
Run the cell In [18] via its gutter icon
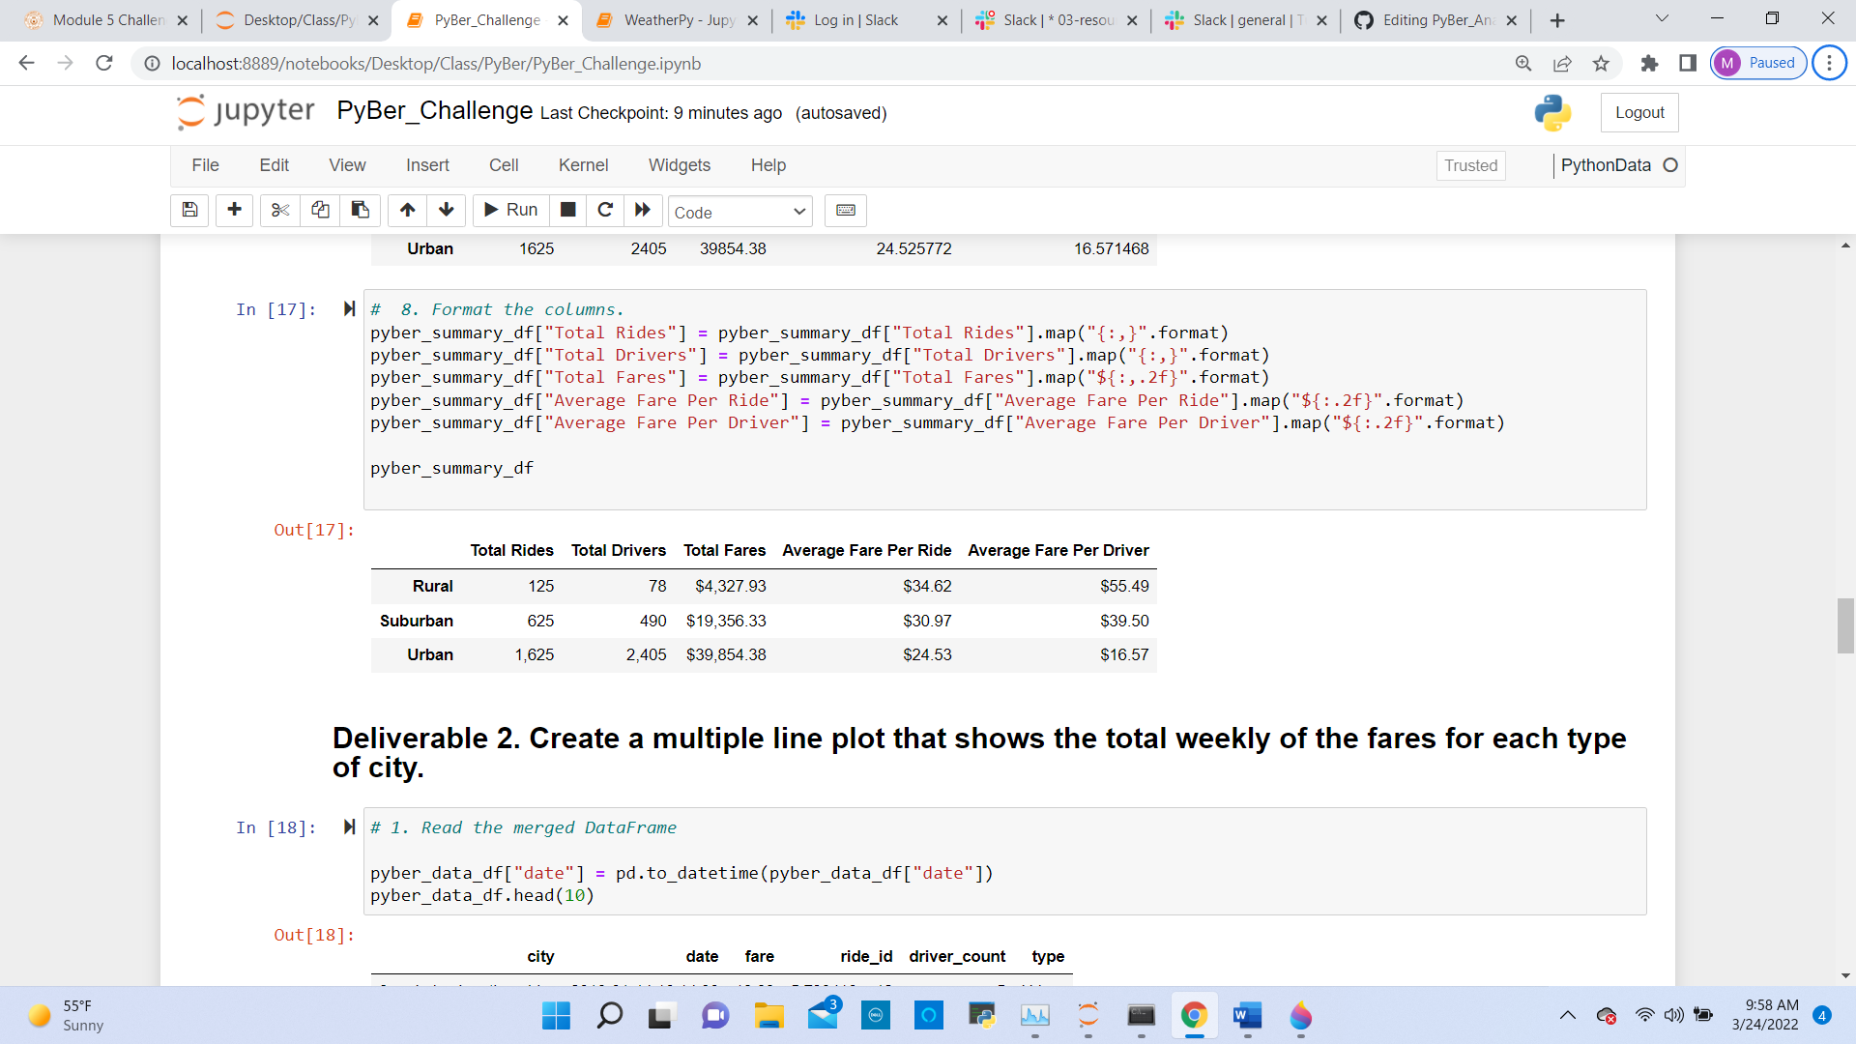tap(349, 826)
